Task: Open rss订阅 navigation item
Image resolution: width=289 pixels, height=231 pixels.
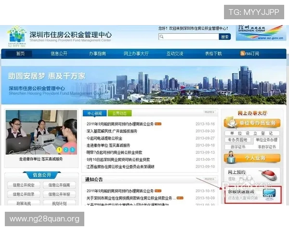Action: click(250, 53)
